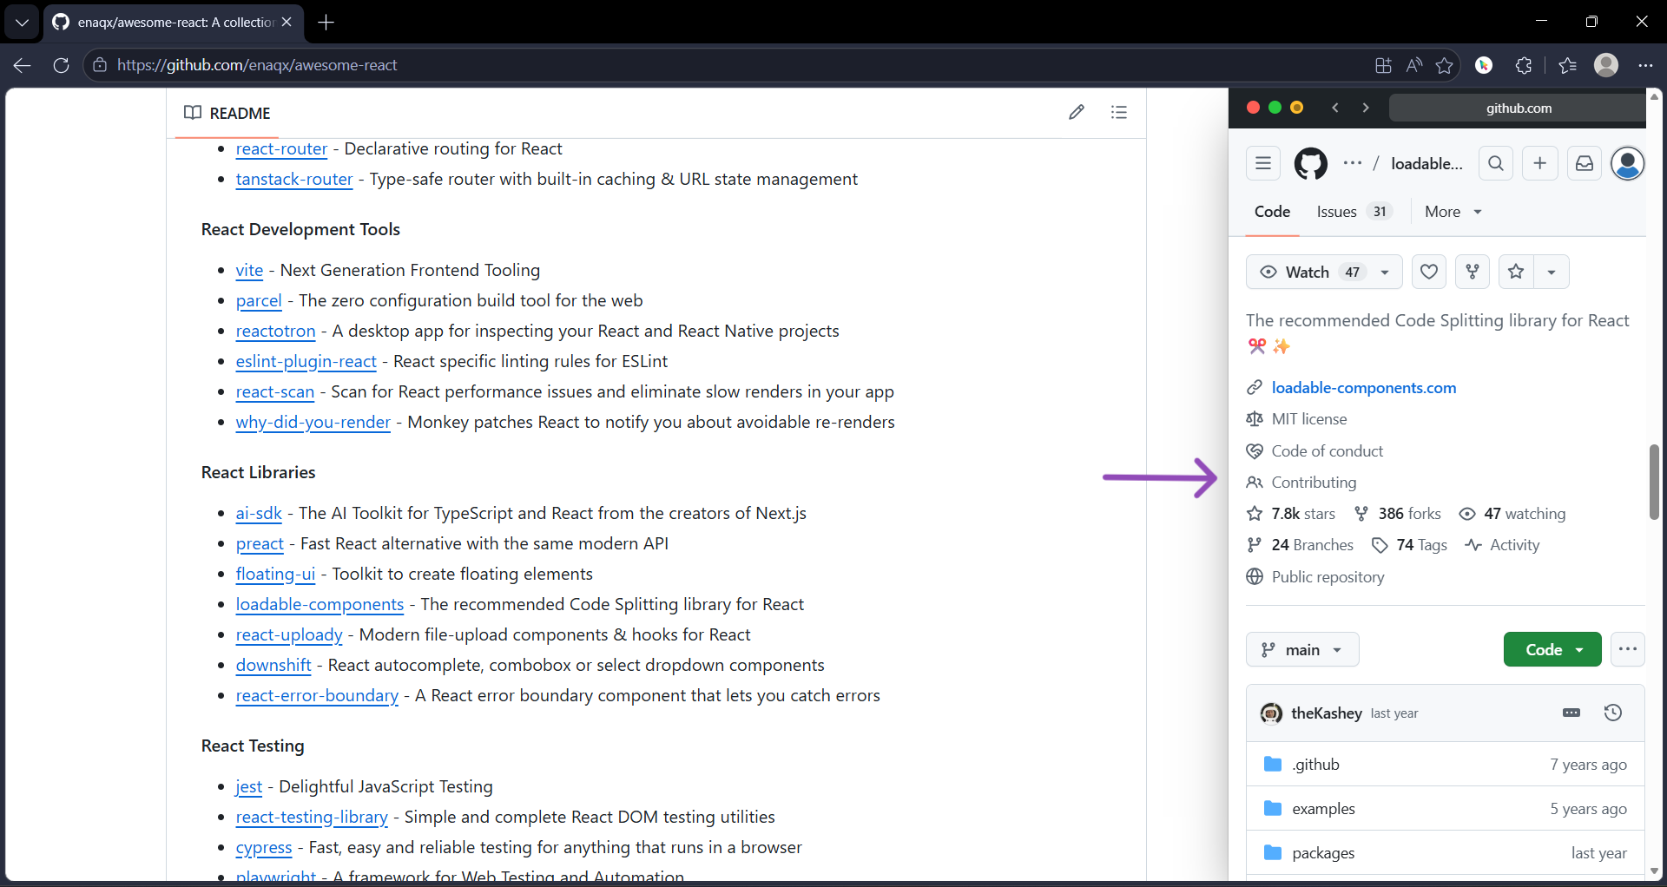Open browser settings and more menu
Image resolution: width=1667 pixels, height=887 pixels.
coord(1645,65)
